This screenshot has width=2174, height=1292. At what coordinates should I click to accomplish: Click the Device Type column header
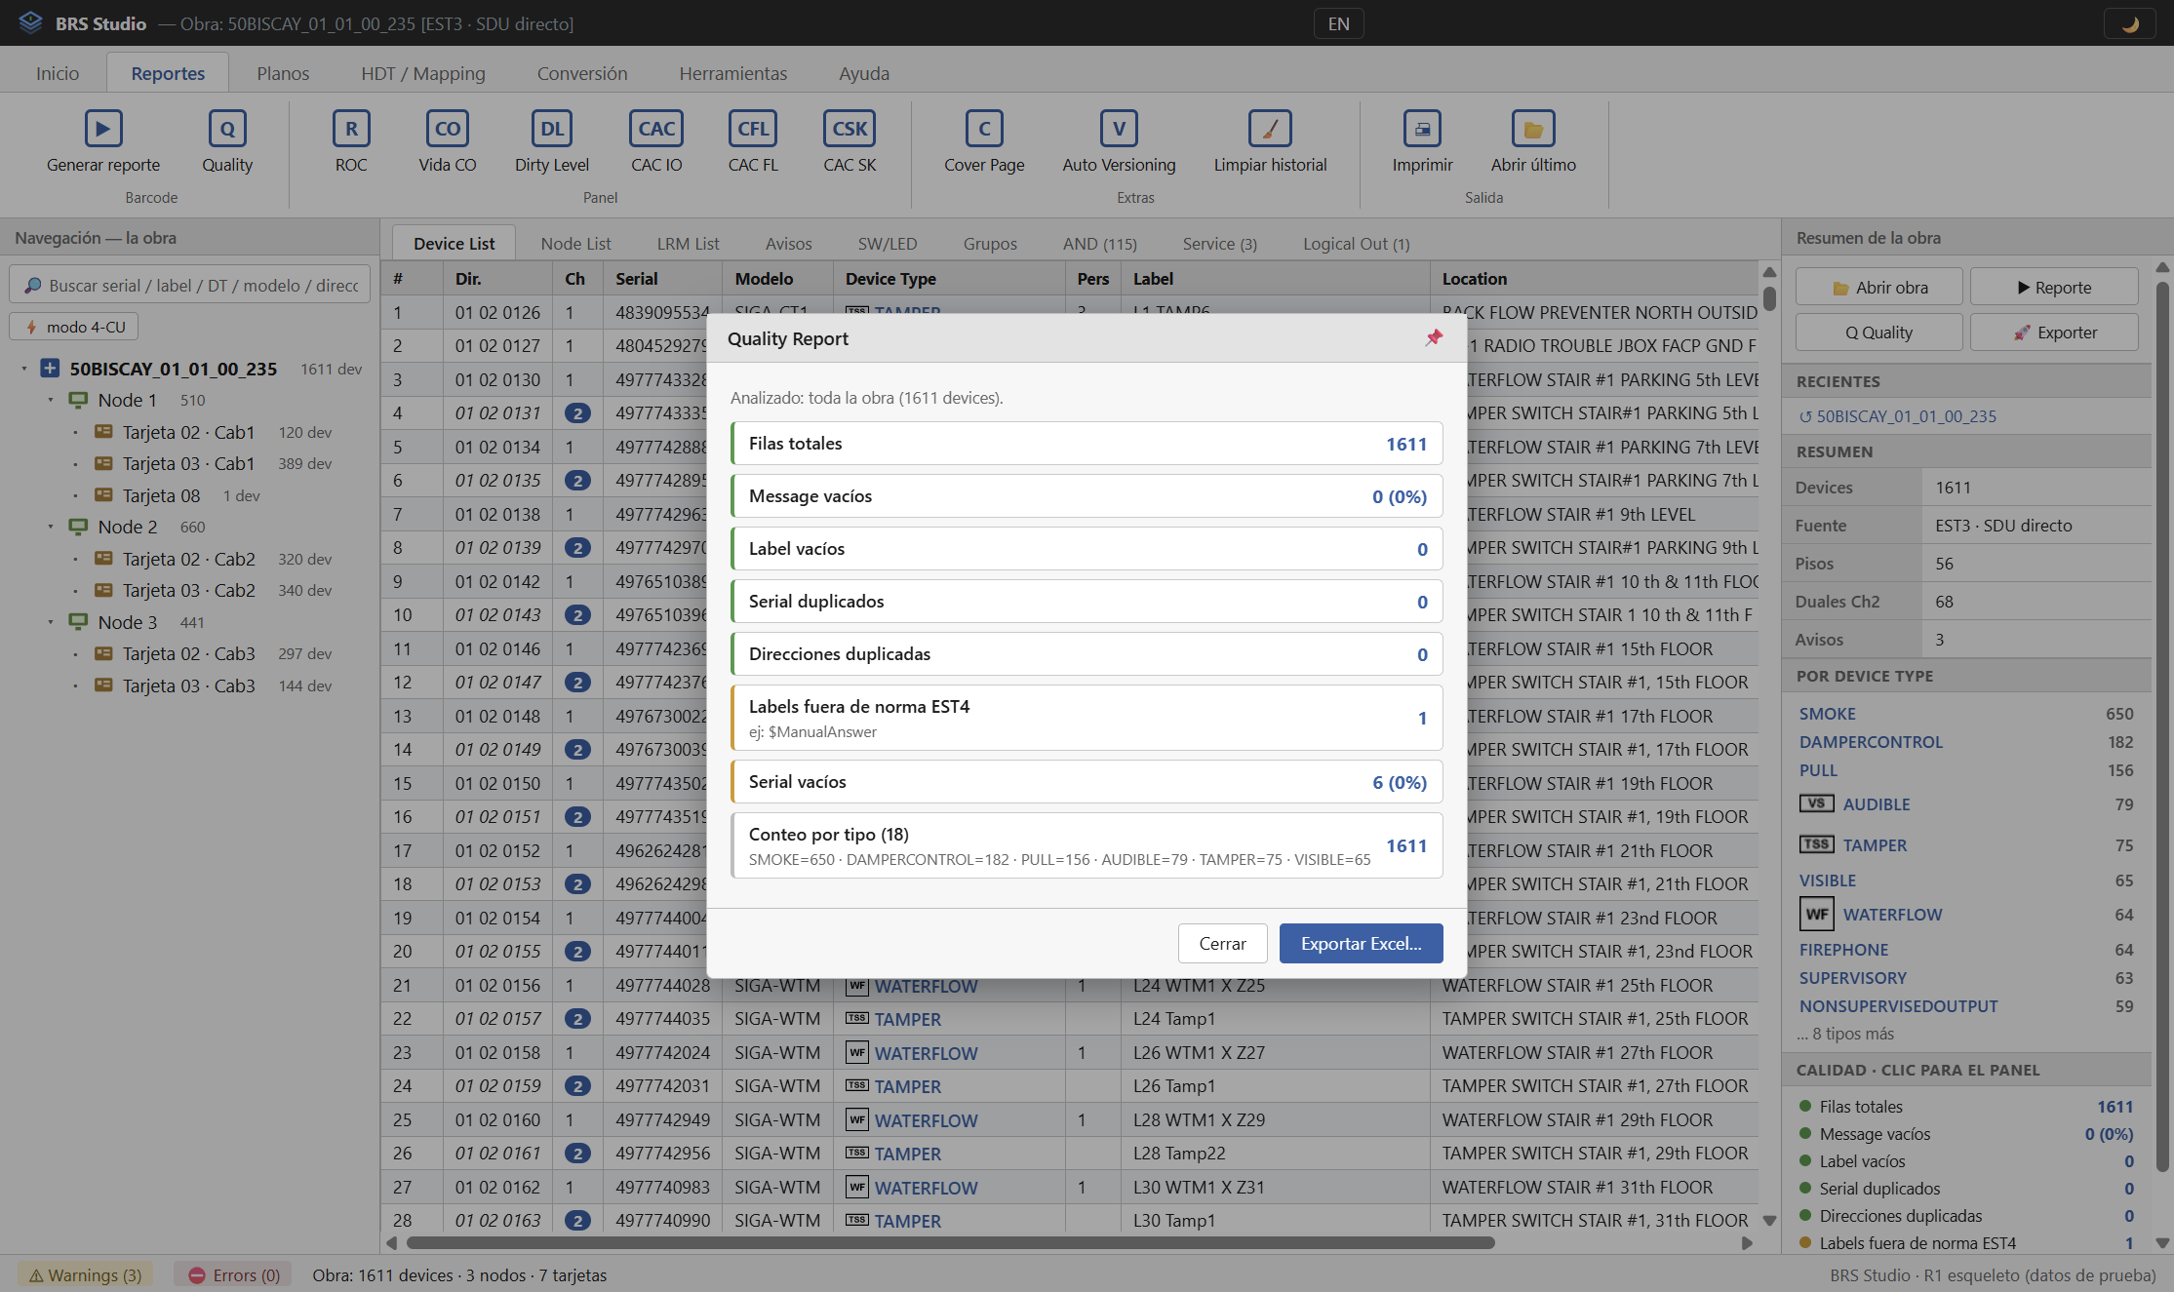click(x=949, y=279)
